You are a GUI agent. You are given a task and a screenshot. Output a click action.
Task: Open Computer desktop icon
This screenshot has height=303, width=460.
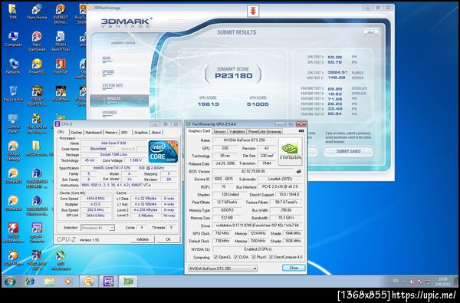click(x=12, y=39)
